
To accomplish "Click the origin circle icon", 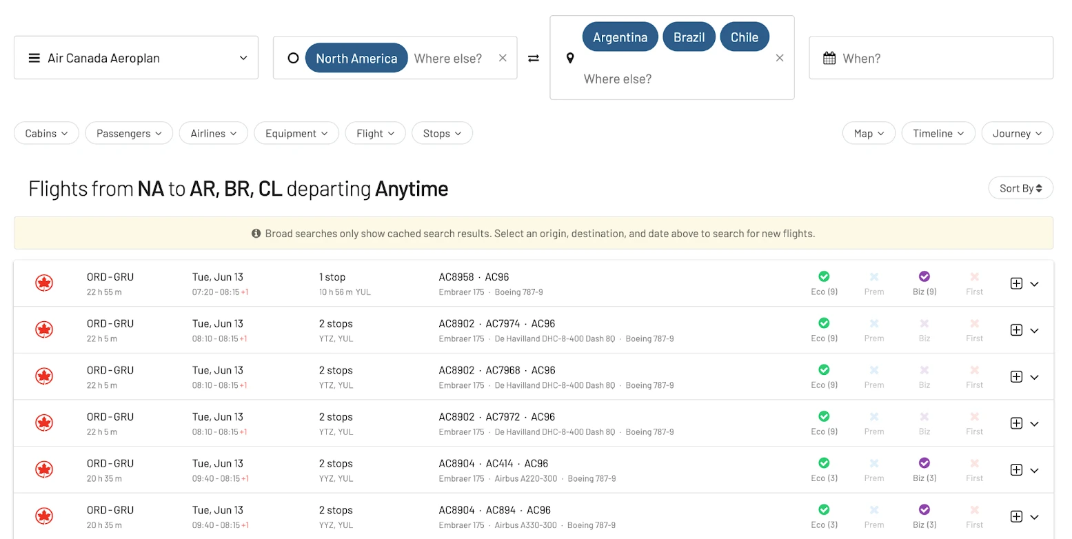I will point(293,58).
